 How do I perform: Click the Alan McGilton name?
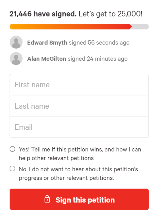coord(46,59)
